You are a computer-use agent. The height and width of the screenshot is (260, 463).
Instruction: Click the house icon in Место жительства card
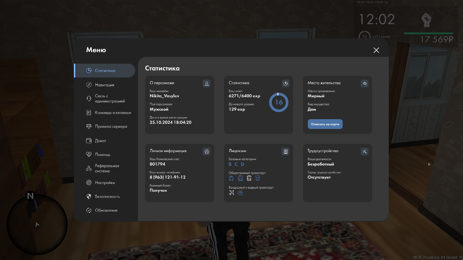tap(364, 83)
